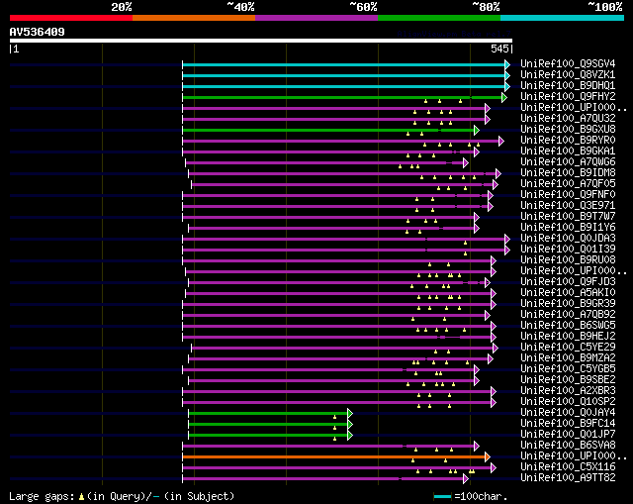
Task: Click the cyan =100char scale swatch
Action: coord(442,496)
